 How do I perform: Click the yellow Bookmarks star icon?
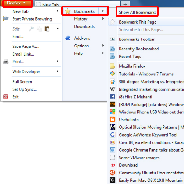pos(68,11)
